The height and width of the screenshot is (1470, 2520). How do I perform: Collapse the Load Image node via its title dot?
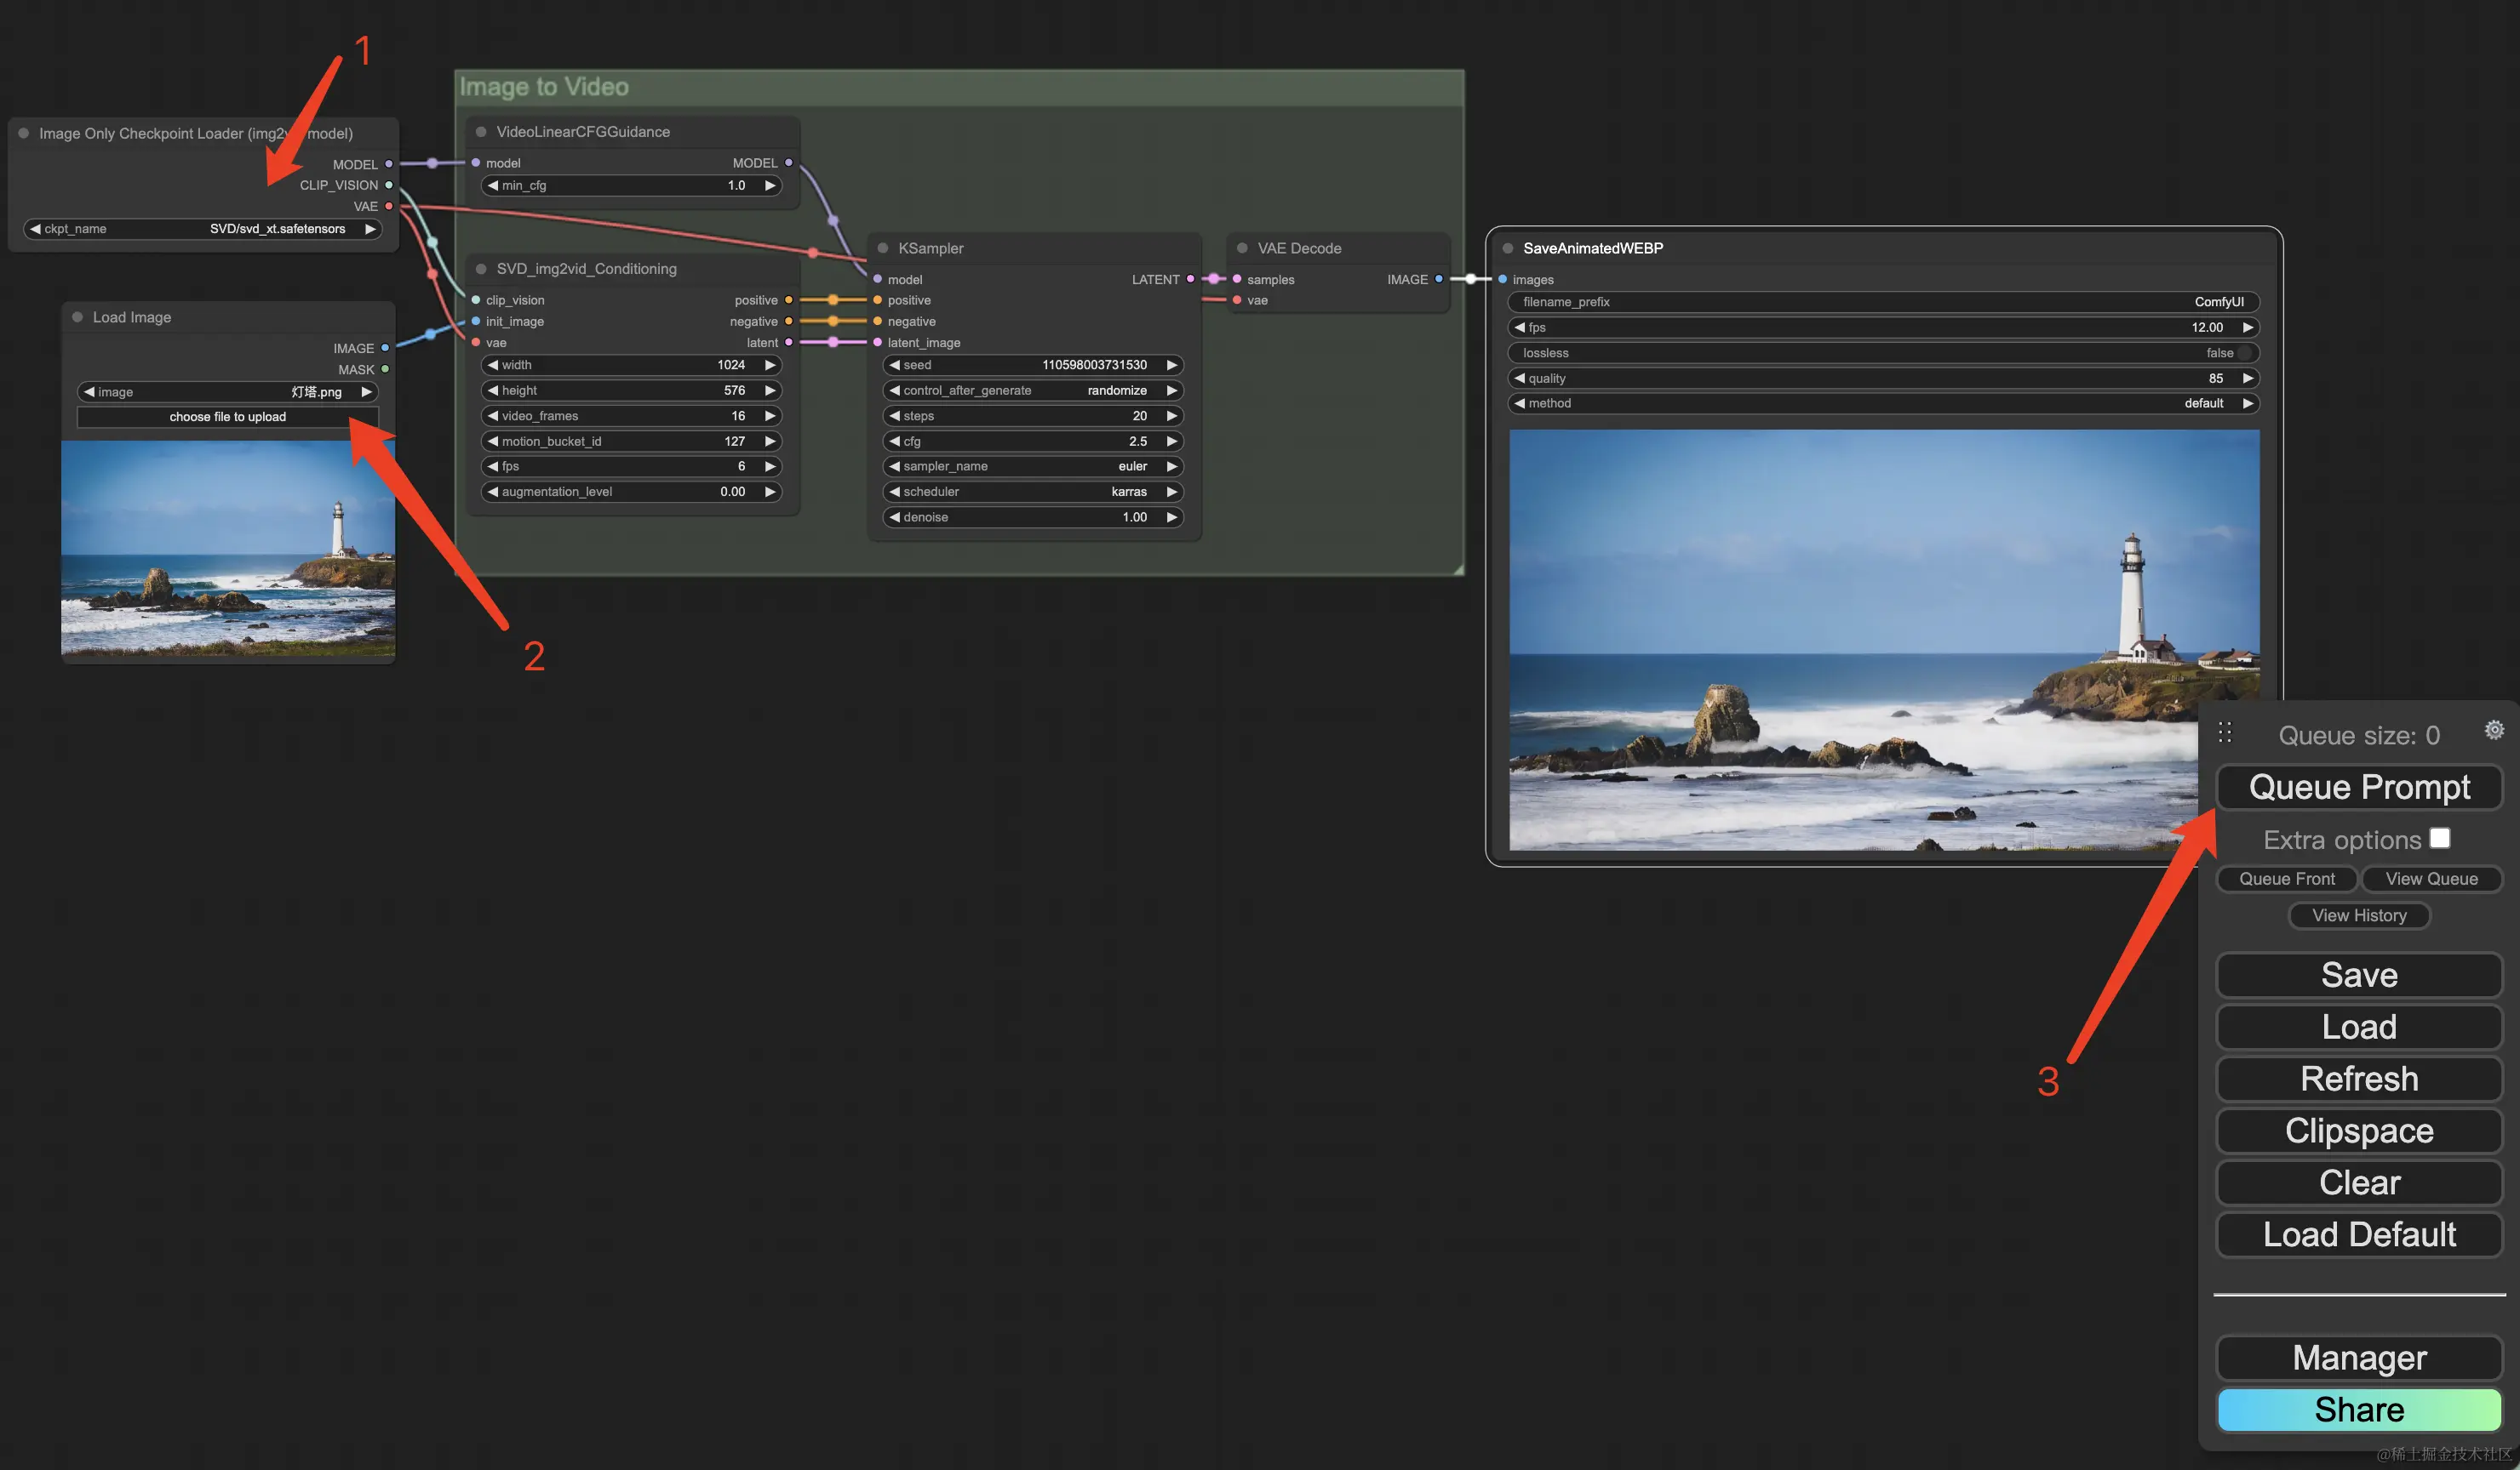[77, 316]
